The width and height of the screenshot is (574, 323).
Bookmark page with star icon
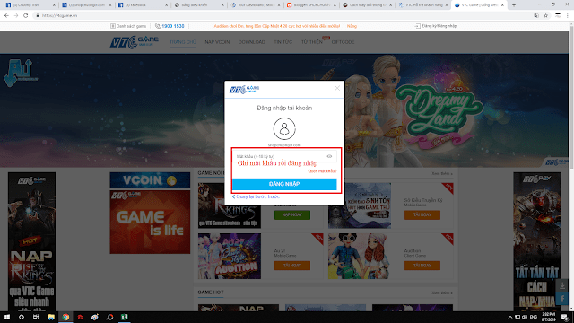[x=546, y=15]
